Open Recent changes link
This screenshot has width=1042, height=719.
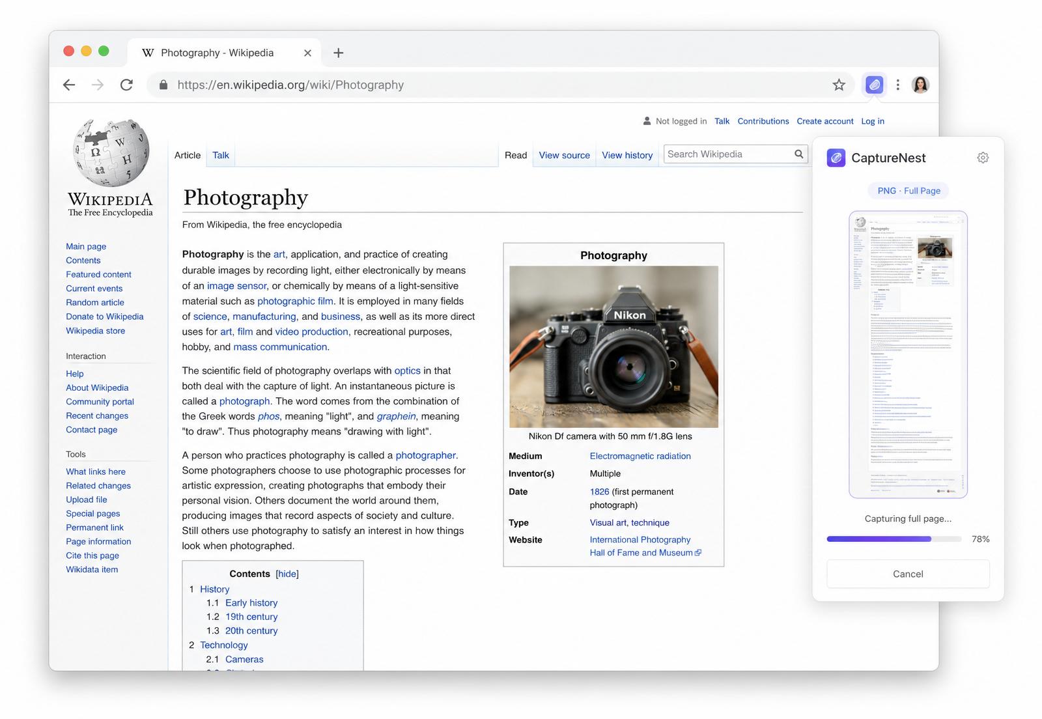[x=97, y=416]
